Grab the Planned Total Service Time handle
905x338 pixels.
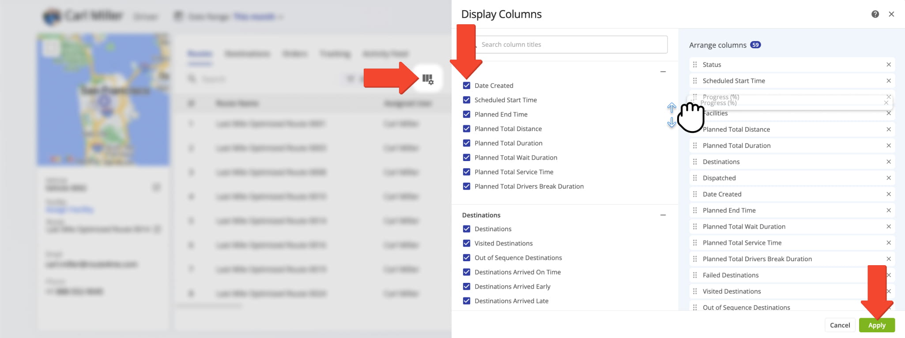(695, 243)
